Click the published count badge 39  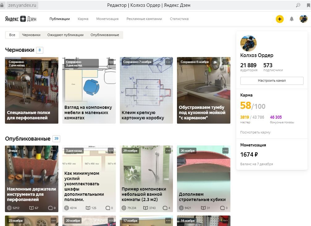pyautogui.click(x=56, y=138)
